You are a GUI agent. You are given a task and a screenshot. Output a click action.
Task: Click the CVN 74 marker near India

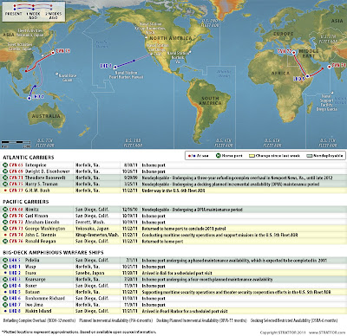click(x=329, y=67)
